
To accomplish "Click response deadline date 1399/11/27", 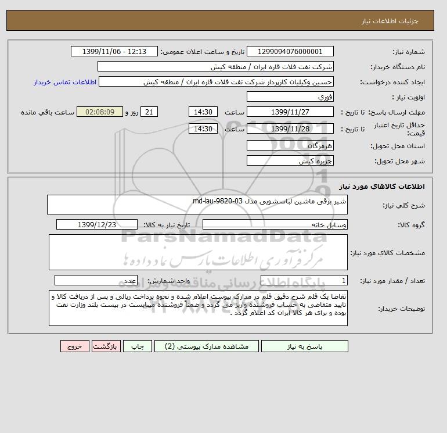I will pyautogui.click(x=290, y=112).
